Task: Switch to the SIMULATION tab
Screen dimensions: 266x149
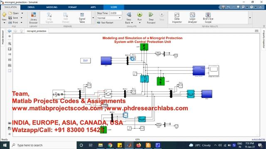Action: coord(10,7)
